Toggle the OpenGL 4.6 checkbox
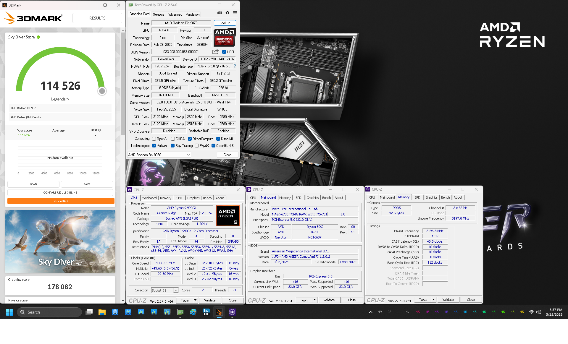Viewport: 568px width, 344px height. tap(213, 146)
